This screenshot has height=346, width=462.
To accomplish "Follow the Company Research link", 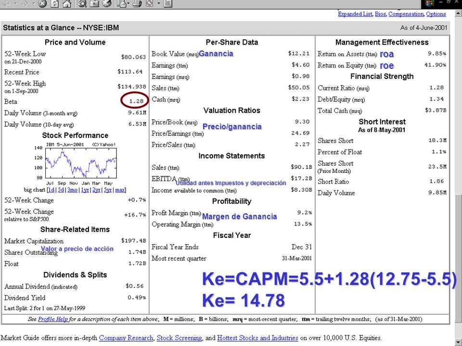I will [x=126, y=338].
